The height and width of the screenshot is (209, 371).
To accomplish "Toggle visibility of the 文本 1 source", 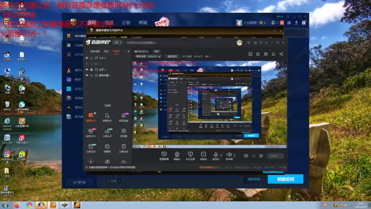I will click(x=87, y=58).
